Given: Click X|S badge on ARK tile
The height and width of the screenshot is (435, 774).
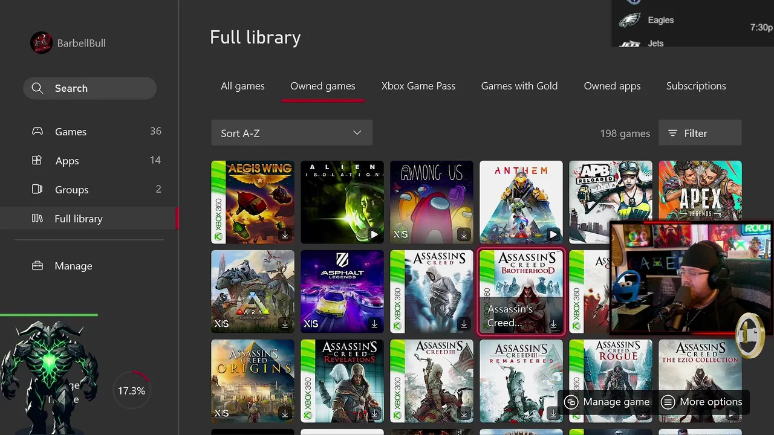Looking at the screenshot, I should pos(221,324).
